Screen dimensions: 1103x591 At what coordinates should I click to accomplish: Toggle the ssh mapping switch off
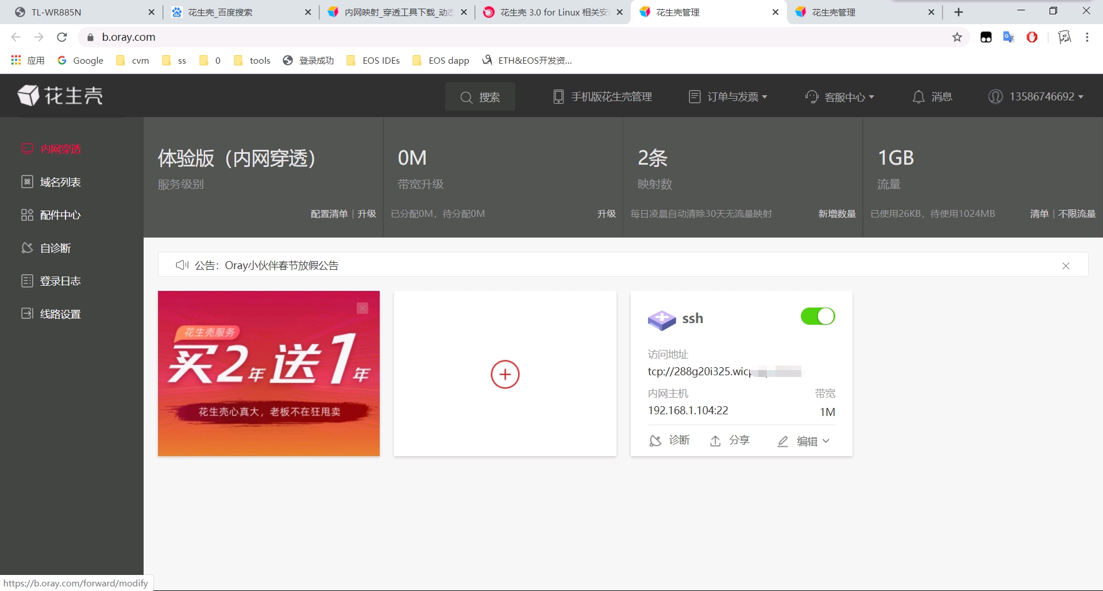point(817,316)
